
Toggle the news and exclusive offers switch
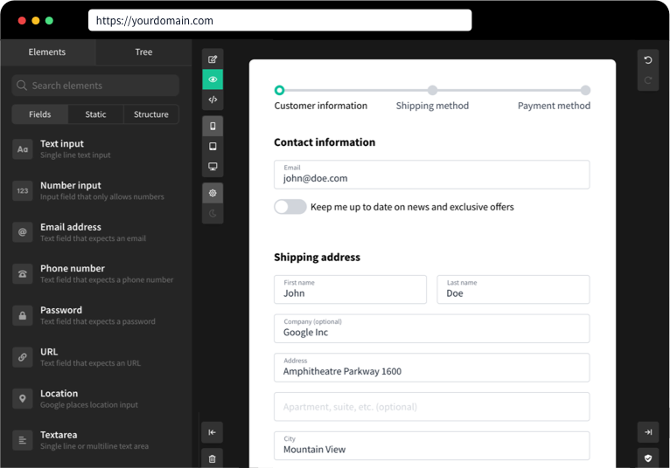290,207
